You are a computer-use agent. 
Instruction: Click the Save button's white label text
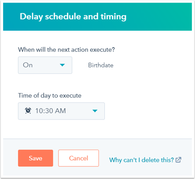(36, 158)
